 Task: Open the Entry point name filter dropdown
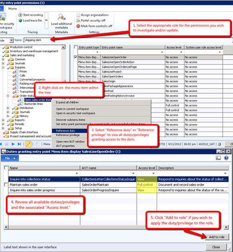162,52
